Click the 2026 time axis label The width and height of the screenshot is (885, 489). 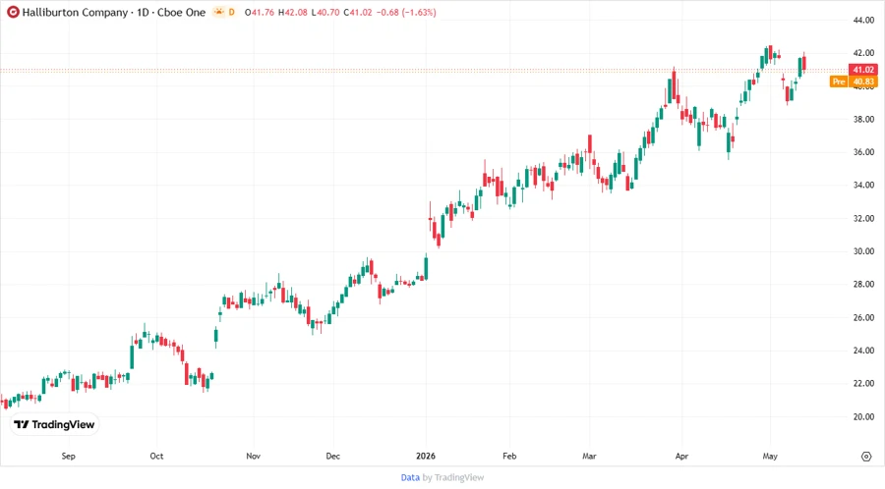tap(426, 457)
